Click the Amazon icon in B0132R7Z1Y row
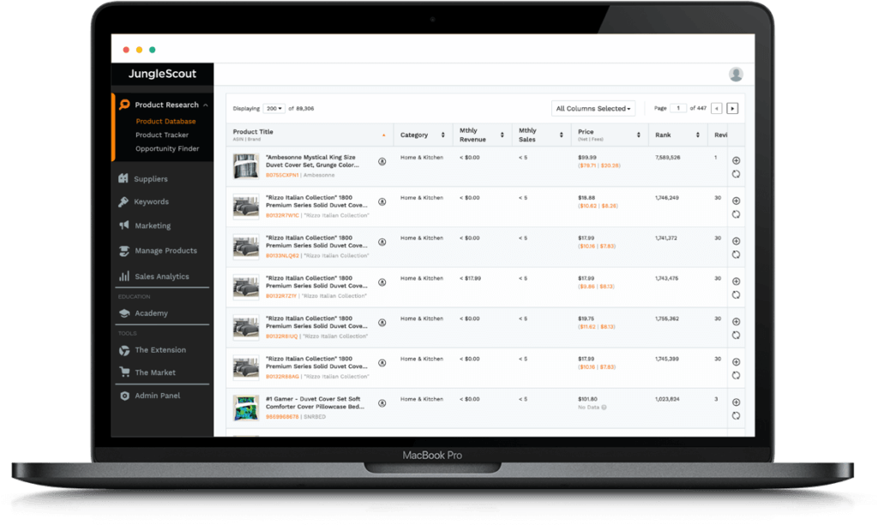Image resolution: width=878 pixels, height=525 pixels. [382, 282]
